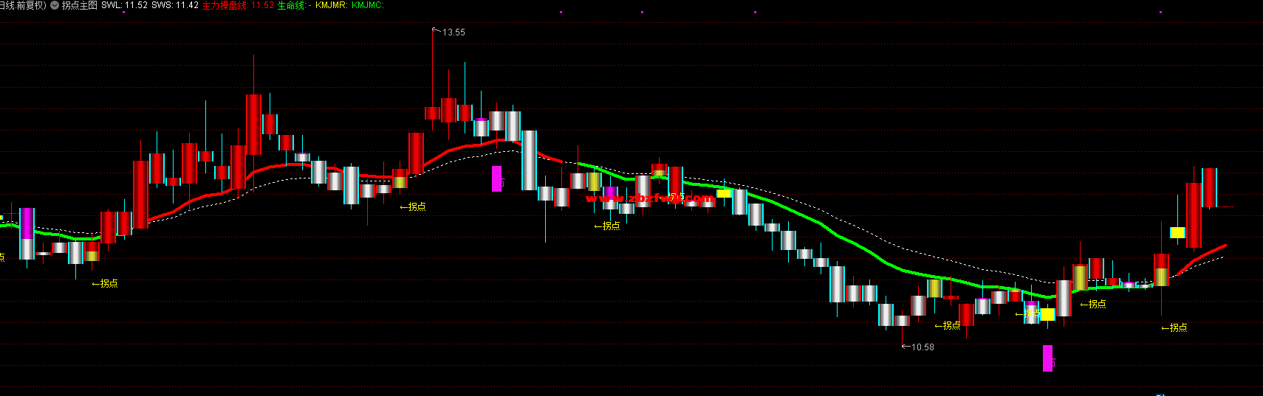Click the yellow block beside the final rally candles

click(x=1177, y=232)
